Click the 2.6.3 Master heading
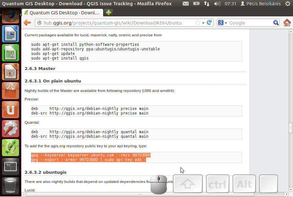The width and height of the screenshot is (293, 197). click(40, 69)
